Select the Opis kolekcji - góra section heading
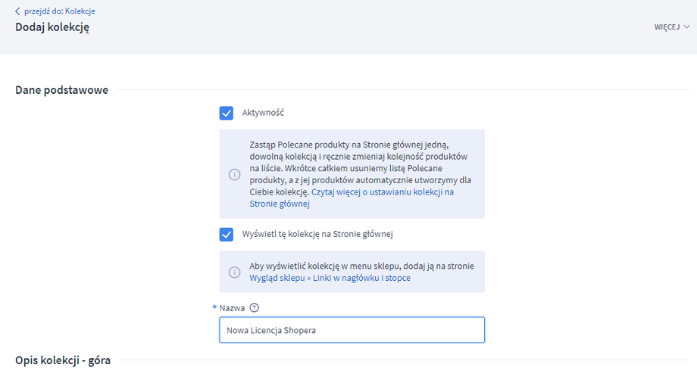697x374 pixels. pyautogui.click(x=63, y=360)
